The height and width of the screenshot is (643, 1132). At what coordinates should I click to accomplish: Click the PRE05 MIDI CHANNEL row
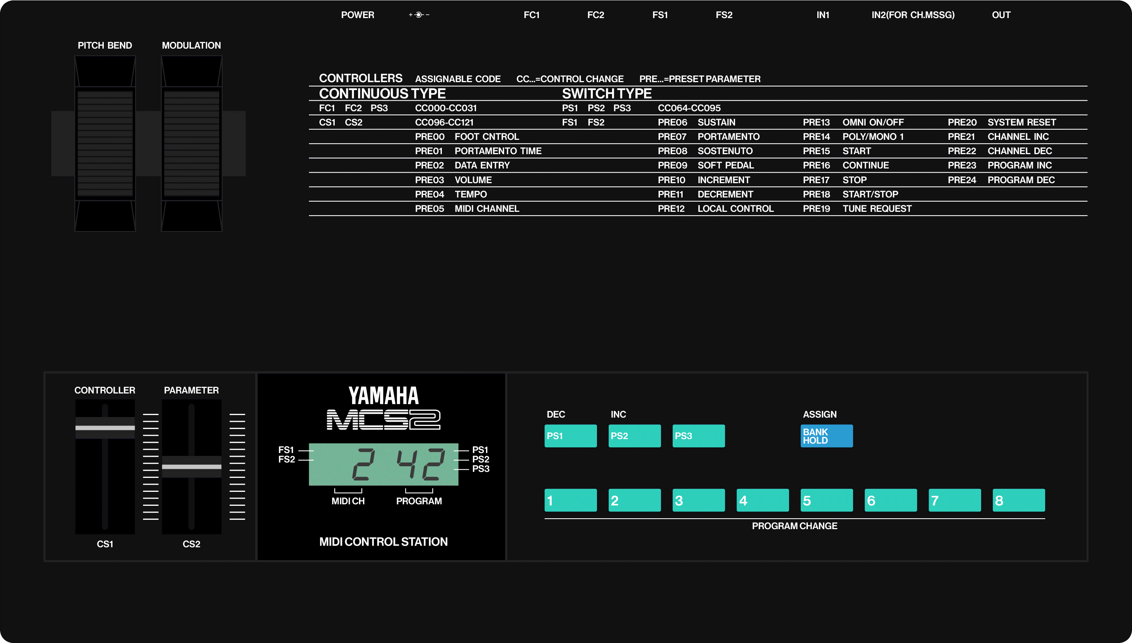[x=467, y=208]
